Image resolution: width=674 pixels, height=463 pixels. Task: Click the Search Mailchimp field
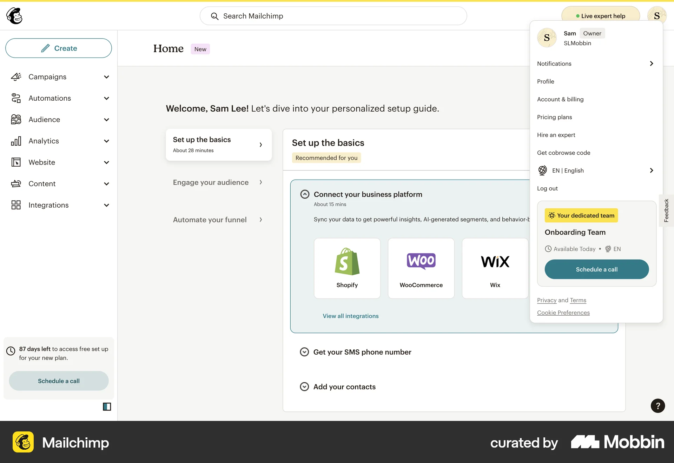(333, 16)
